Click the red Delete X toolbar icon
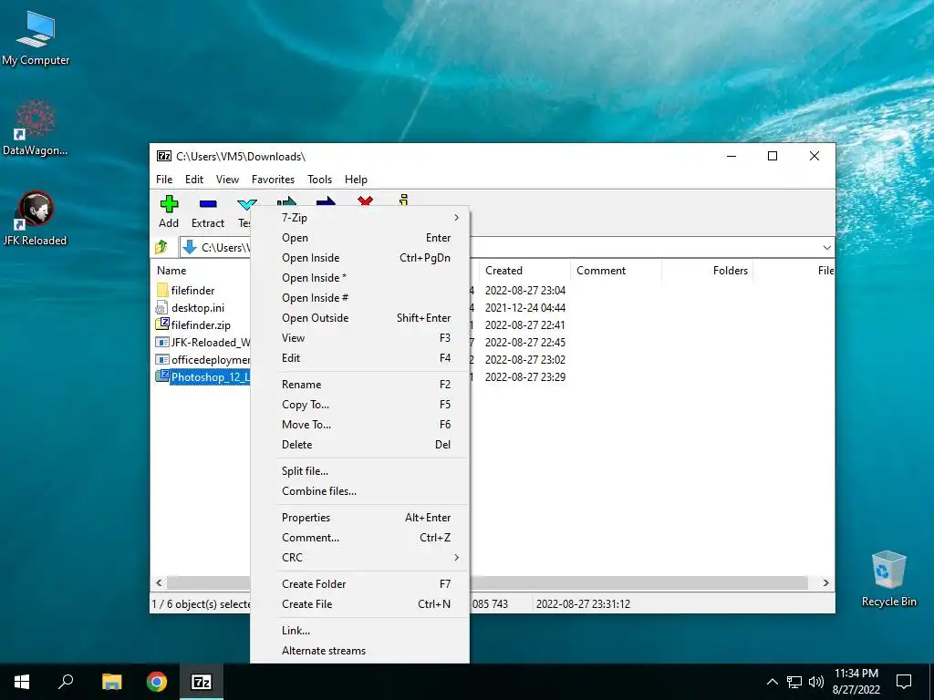 (365, 201)
